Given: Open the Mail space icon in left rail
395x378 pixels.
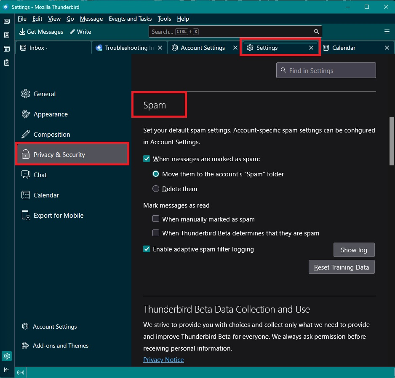Looking at the screenshot, I should pos(7,21).
